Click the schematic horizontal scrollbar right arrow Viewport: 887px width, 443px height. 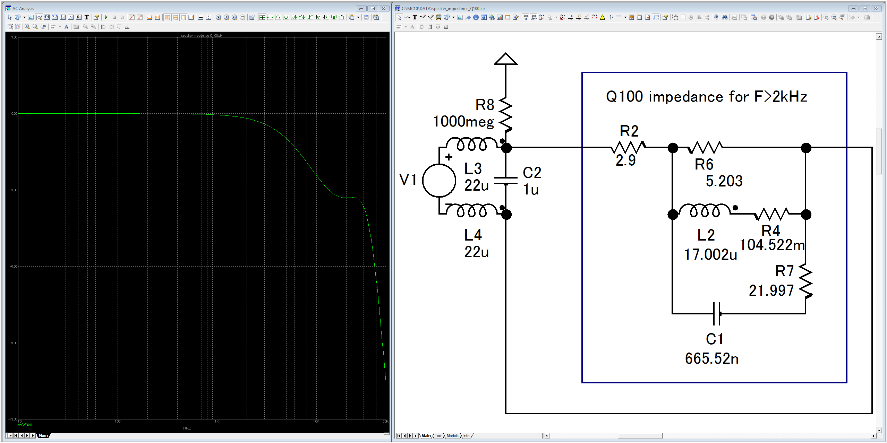(873, 436)
